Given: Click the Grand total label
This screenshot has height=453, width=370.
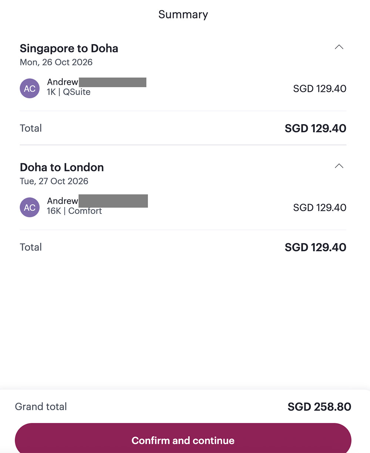Looking at the screenshot, I should [41, 407].
